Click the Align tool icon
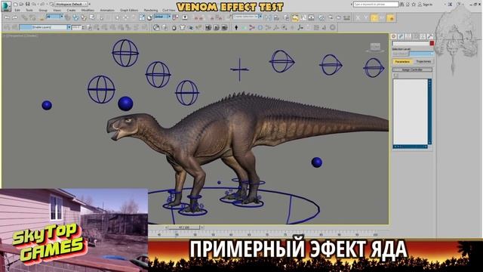The height and width of the screenshot is (272, 483). pos(276,17)
